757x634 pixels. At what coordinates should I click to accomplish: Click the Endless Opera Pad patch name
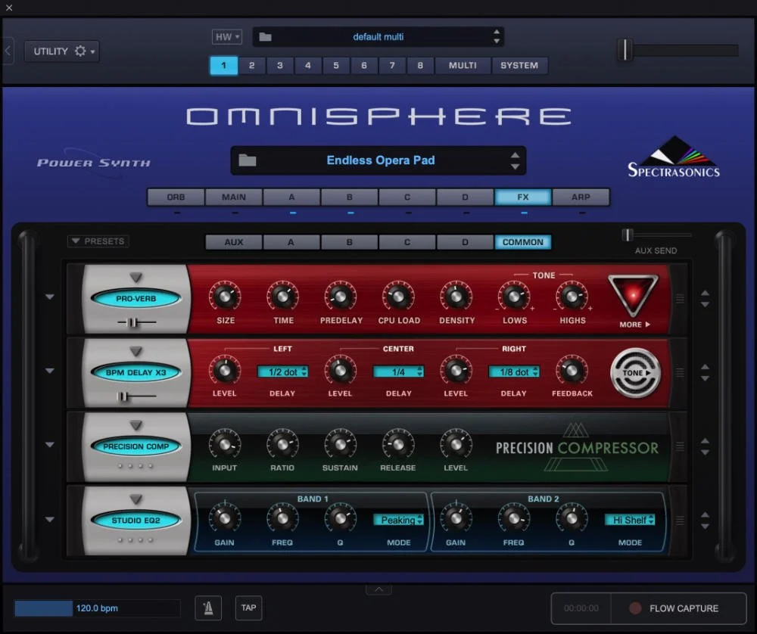pyautogui.click(x=381, y=160)
